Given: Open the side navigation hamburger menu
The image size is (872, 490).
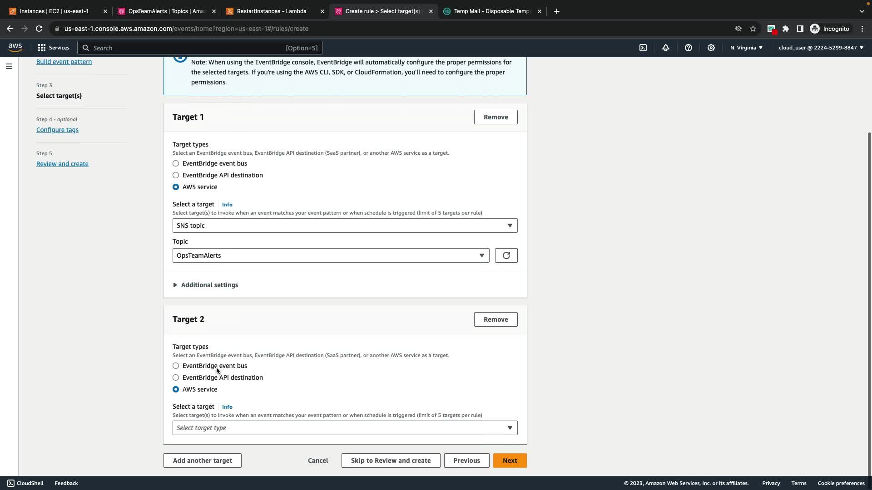Looking at the screenshot, I should click(x=9, y=66).
